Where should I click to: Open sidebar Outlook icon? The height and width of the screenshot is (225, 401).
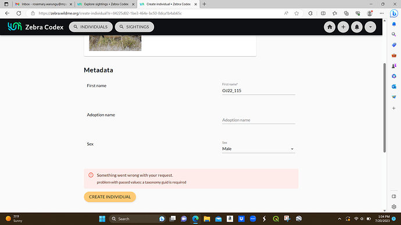[394, 87]
